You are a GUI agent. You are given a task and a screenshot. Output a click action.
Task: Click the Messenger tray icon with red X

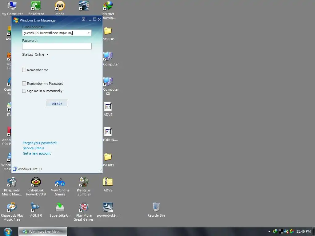(x=286, y=231)
